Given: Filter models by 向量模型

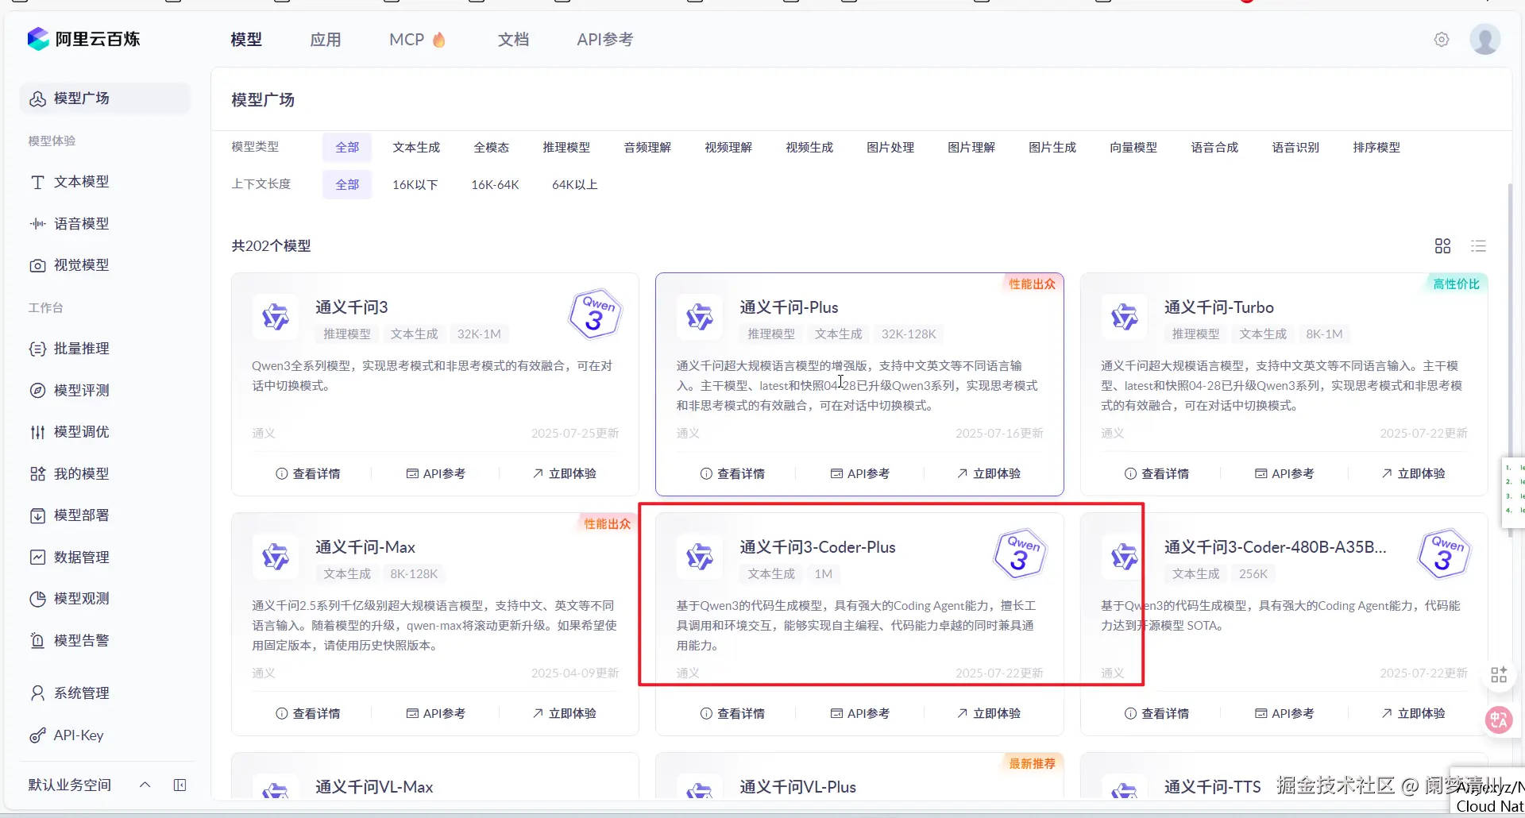Looking at the screenshot, I should tap(1133, 148).
